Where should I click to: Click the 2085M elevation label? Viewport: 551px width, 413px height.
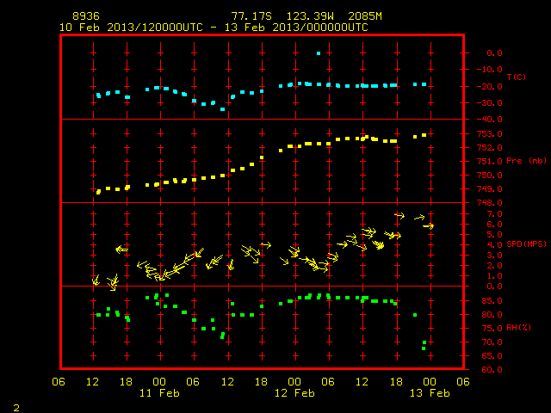pos(365,16)
